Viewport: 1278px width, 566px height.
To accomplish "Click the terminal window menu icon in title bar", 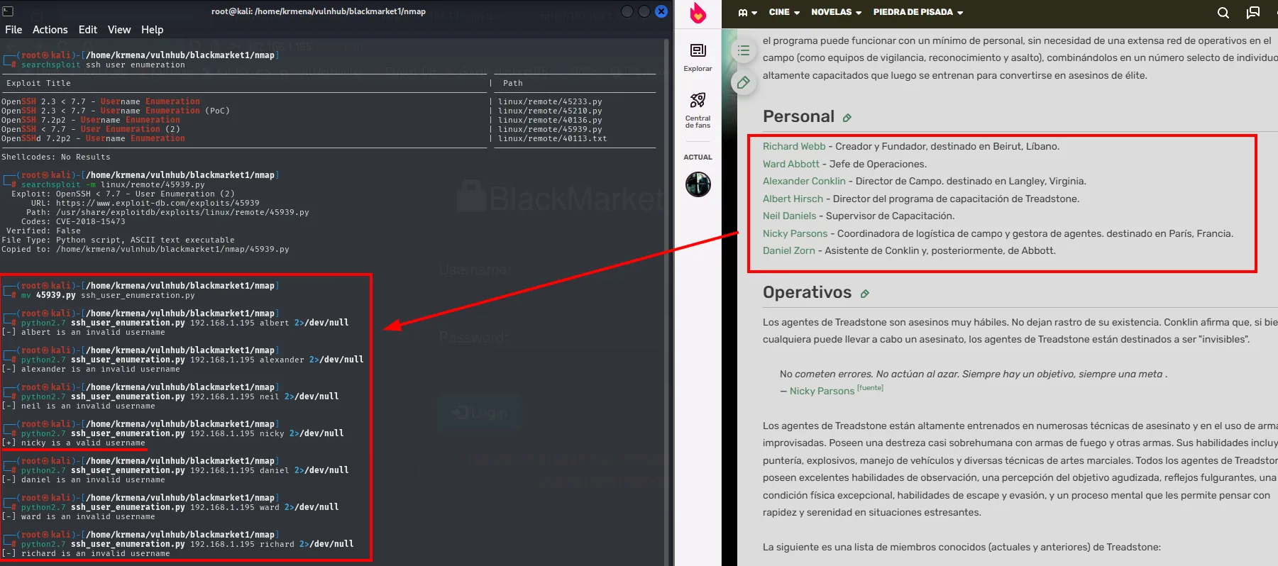I will click(x=9, y=11).
